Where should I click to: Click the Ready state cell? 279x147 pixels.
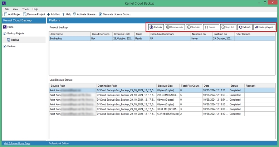point(142,39)
